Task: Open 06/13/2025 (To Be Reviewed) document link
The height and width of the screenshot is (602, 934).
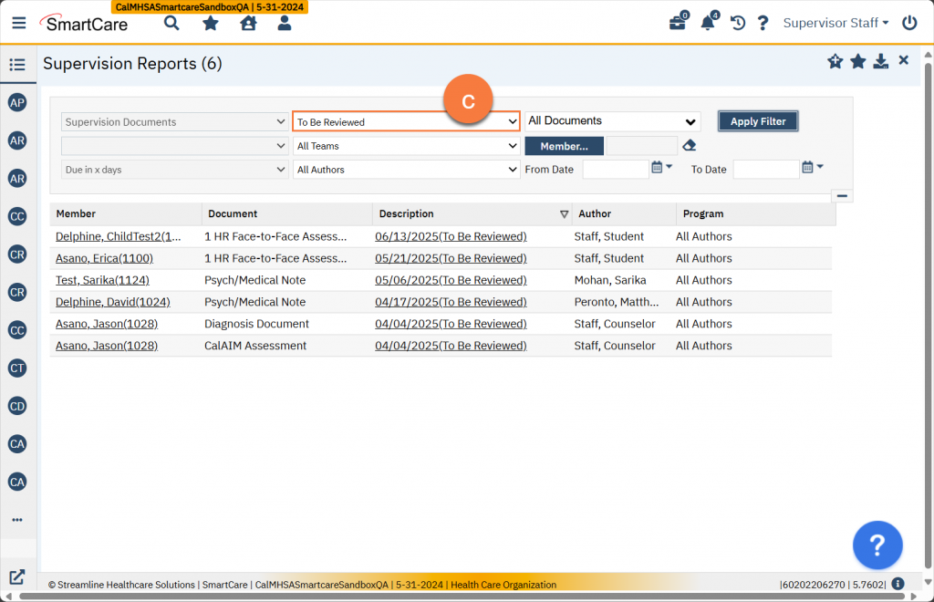Action: click(451, 236)
